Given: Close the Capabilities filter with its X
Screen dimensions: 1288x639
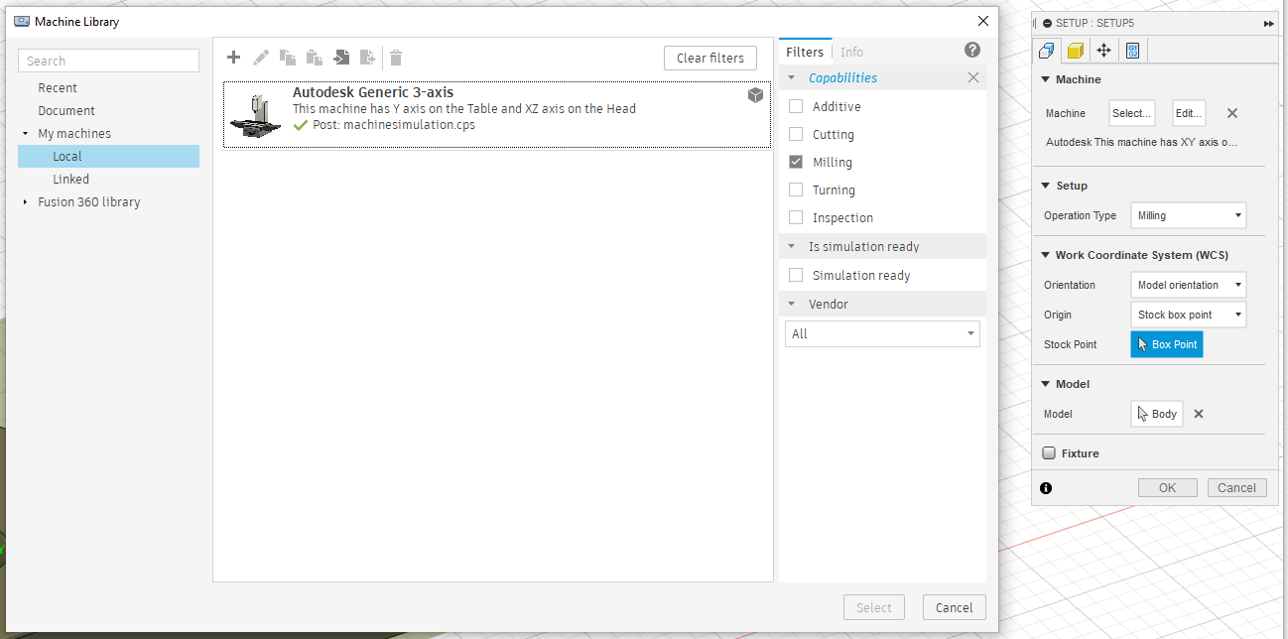Looking at the screenshot, I should (x=973, y=77).
